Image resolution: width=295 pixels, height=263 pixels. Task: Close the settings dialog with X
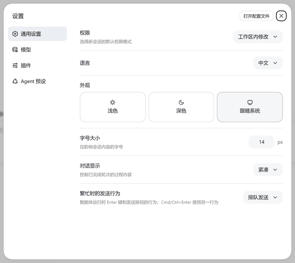pyautogui.click(x=281, y=16)
